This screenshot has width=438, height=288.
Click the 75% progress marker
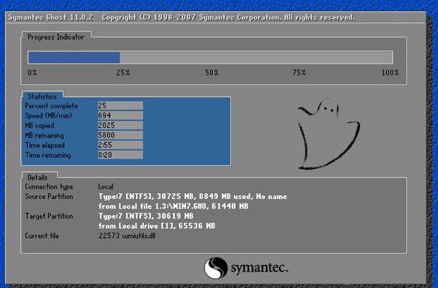point(299,73)
